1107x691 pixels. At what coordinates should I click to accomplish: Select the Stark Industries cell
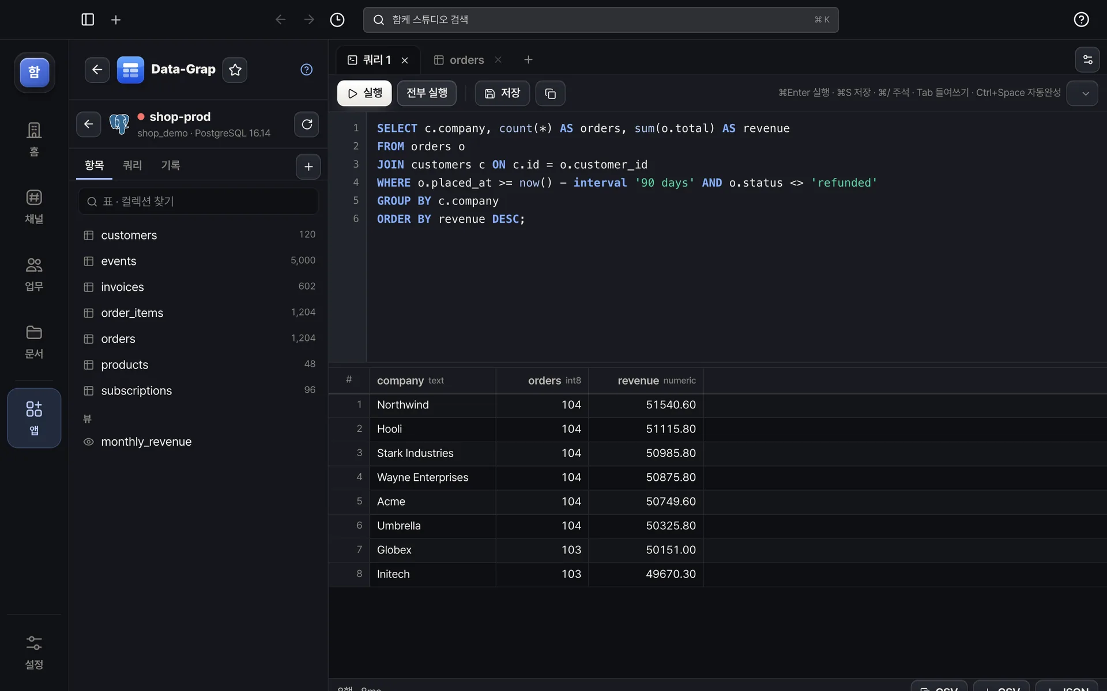click(432, 453)
